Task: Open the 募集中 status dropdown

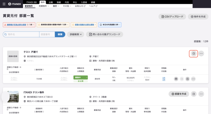Action: 81,78
